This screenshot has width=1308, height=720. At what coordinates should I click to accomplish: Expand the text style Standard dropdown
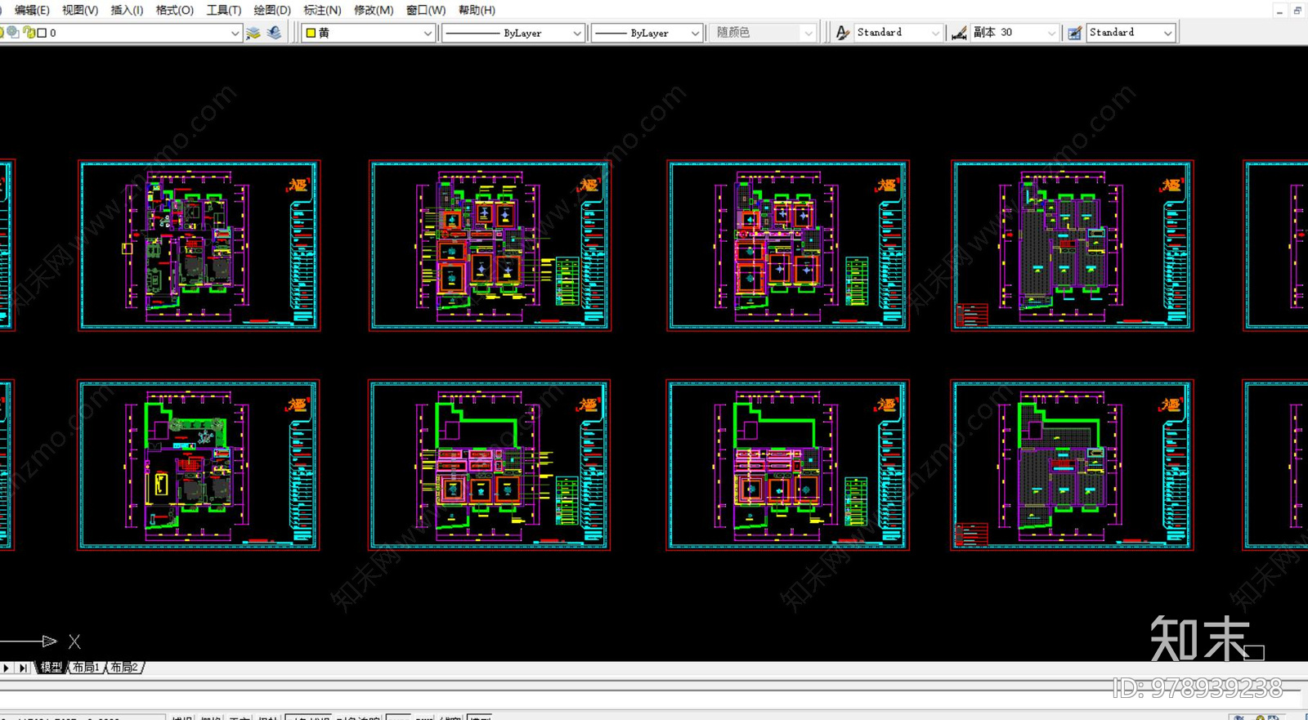[x=936, y=33]
